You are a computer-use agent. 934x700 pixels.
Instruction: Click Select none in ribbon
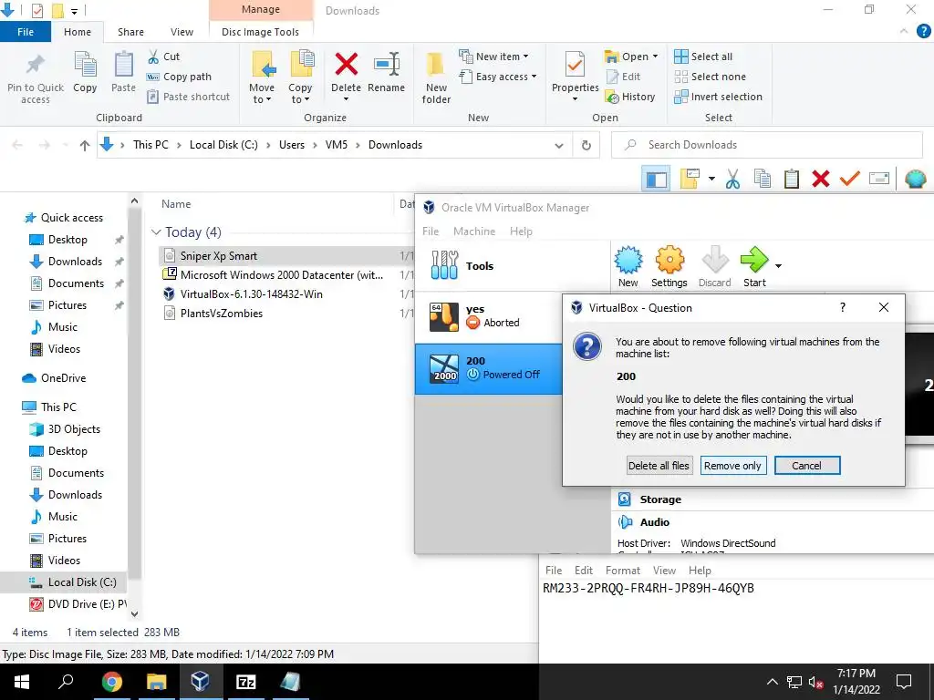[710, 77]
